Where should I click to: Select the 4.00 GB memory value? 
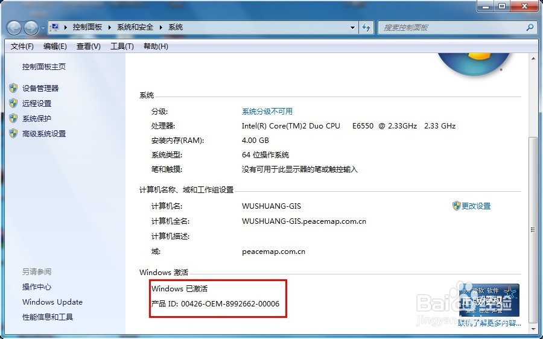pos(255,140)
